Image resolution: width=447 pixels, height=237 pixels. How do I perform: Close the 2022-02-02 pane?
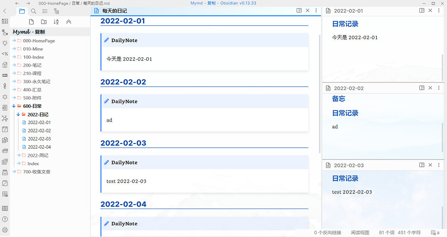431,88
